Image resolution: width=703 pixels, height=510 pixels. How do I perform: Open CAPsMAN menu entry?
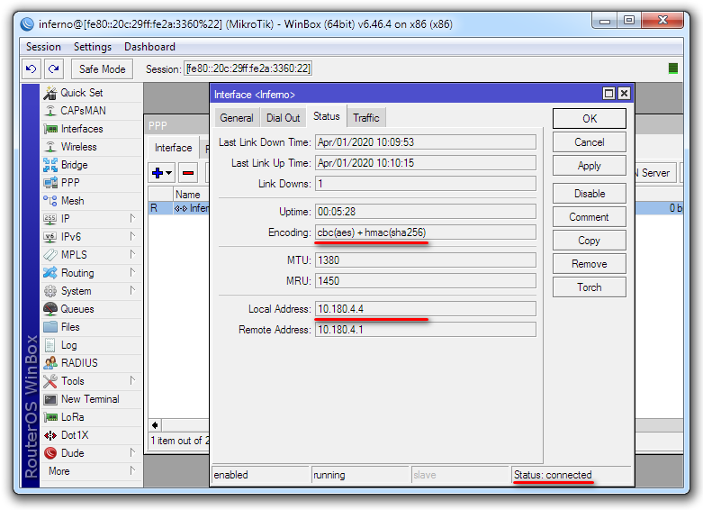pos(83,111)
